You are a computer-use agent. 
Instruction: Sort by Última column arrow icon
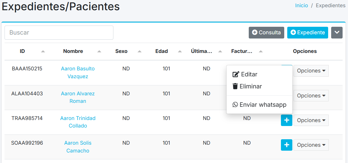(220, 51)
